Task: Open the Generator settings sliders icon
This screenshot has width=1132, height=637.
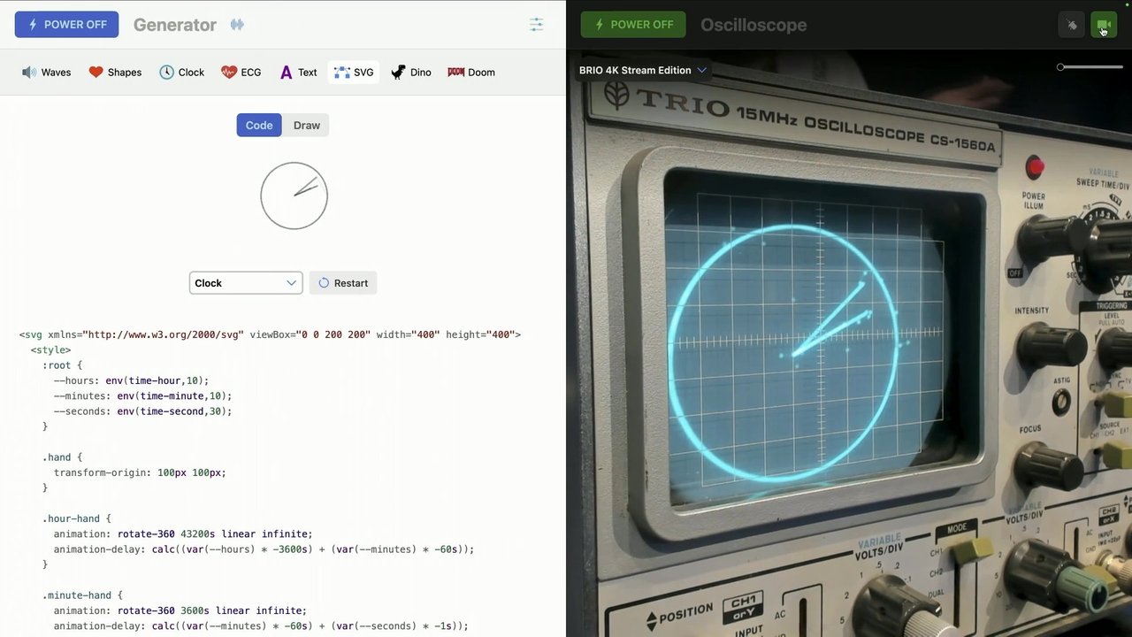Action: pyautogui.click(x=536, y=25)
